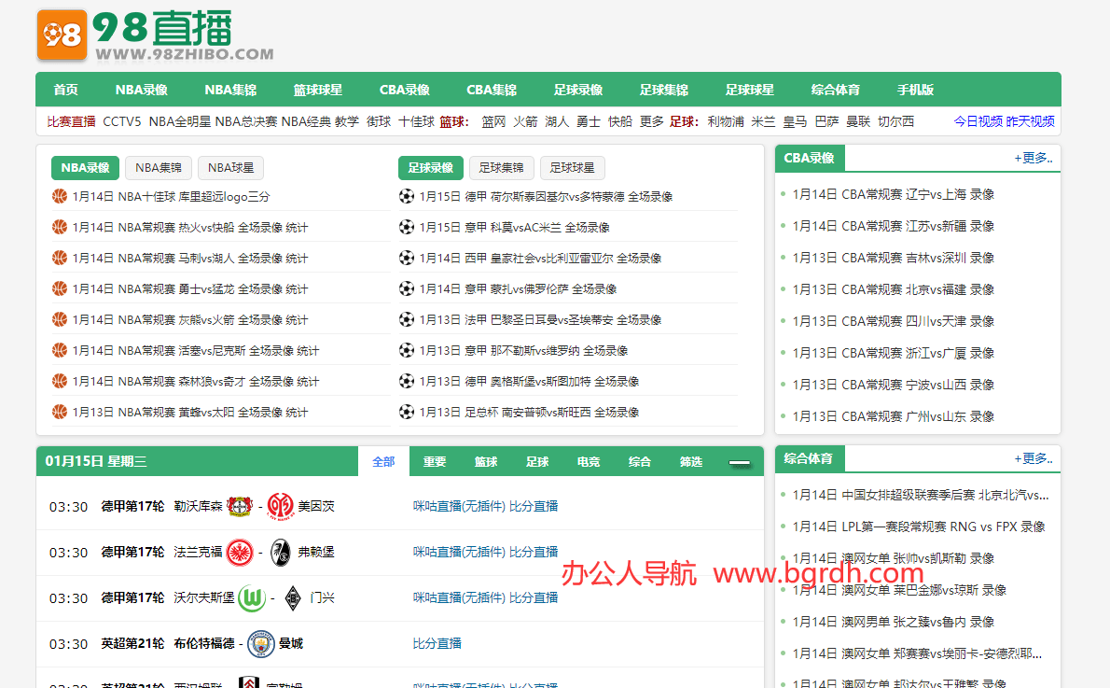Open 中国女排超级联赛季后赛 北京北汽 link
This screenshot has width=1110, height=688.
point(921,496)
